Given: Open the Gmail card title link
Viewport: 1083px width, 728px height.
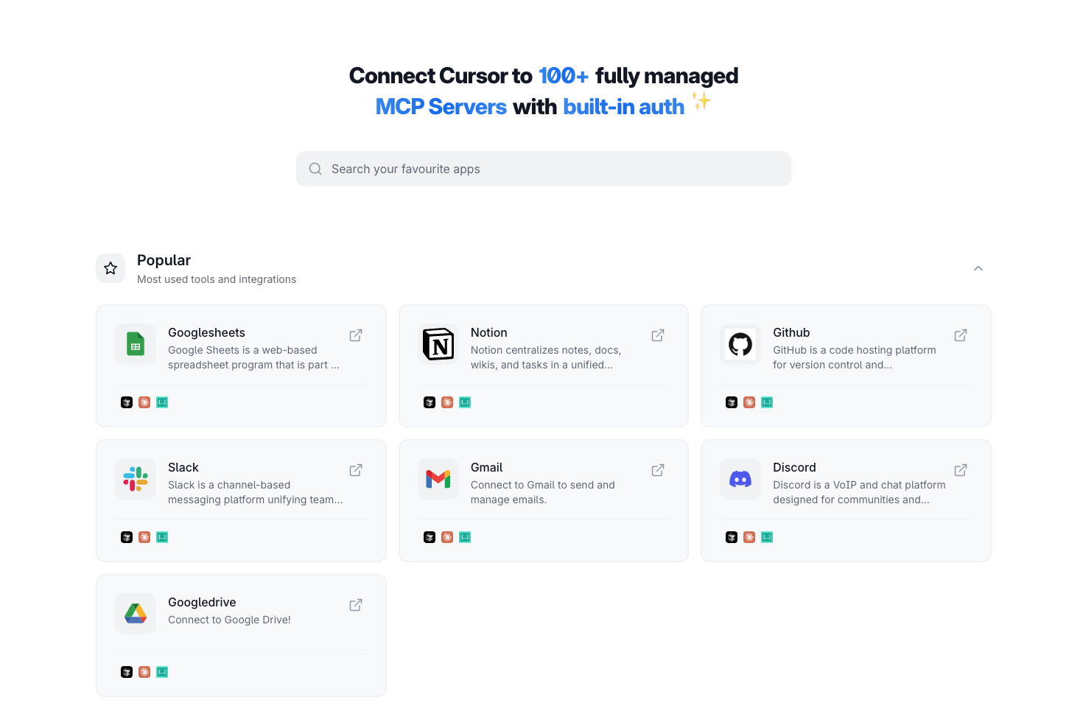Looking at the screenshot, I should coord(486,467).
